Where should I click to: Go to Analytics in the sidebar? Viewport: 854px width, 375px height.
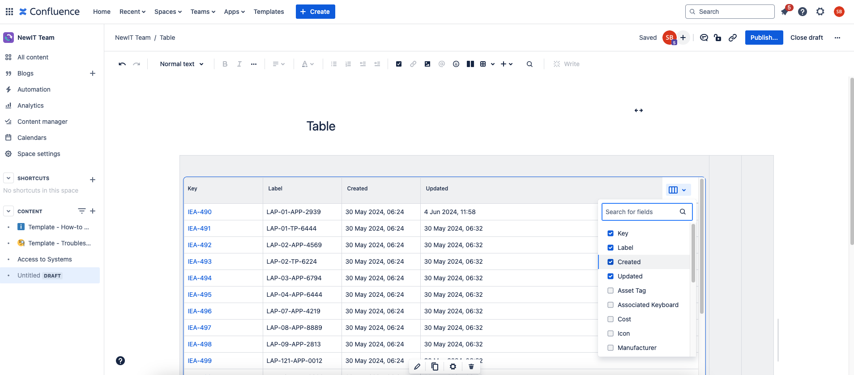tap(30, 105)
